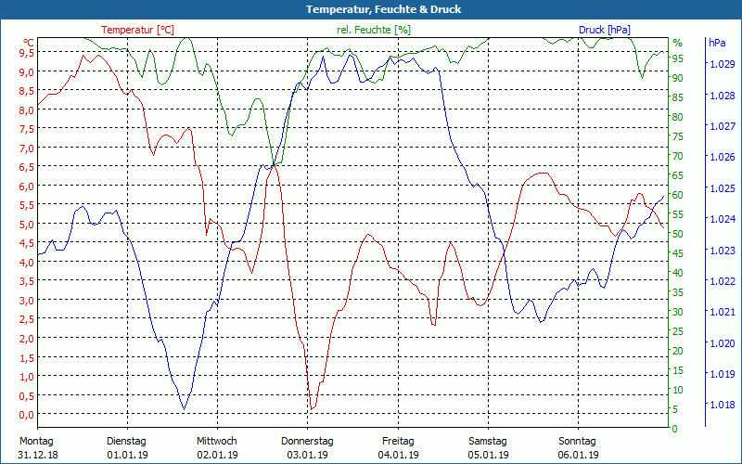Click the '85' humidity axis value
Image resolution: width=742 pixels, height=464 pixels.
(678, 97)
